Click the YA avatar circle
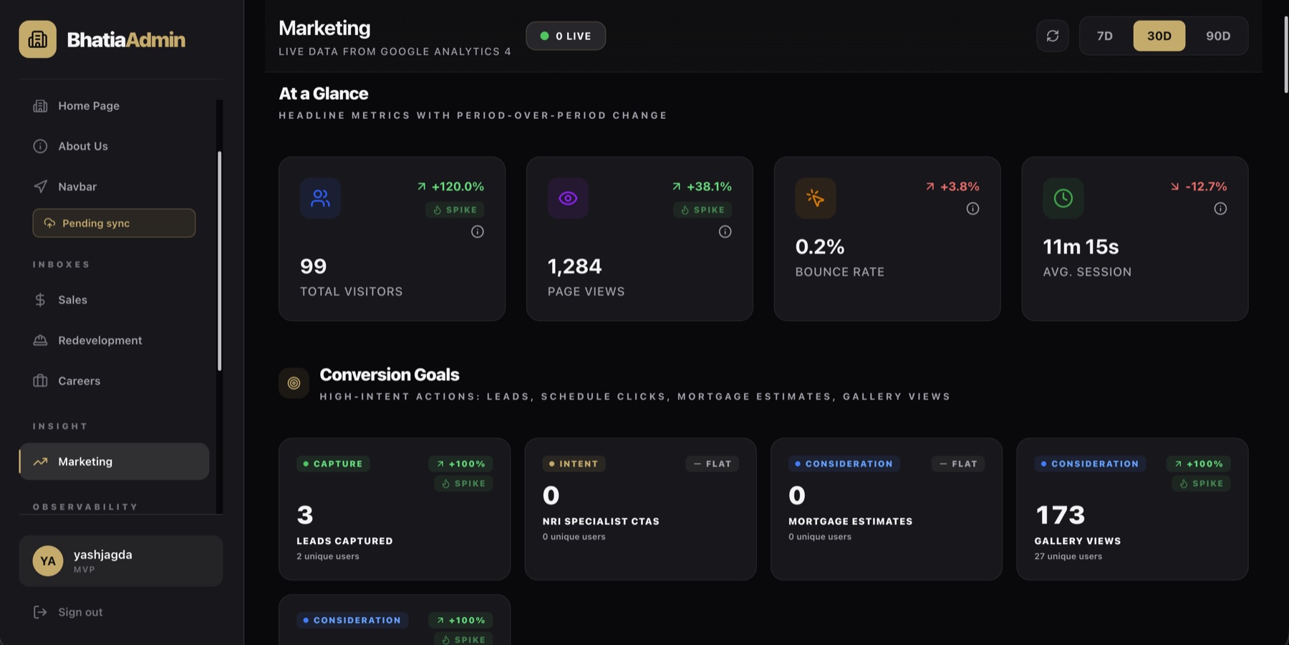This screenshot has height=645, width=1289. [48, 561]
